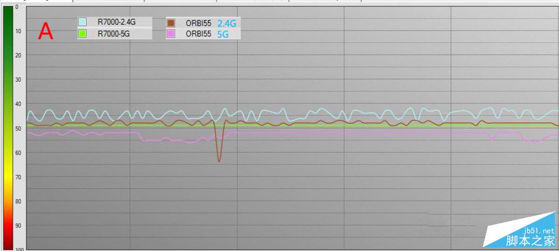The width and height of the screenshot is (559, 251).
Task: Click the green R7000-5G legend swatch
Action: pyautogui.click(x=82, y=34)
